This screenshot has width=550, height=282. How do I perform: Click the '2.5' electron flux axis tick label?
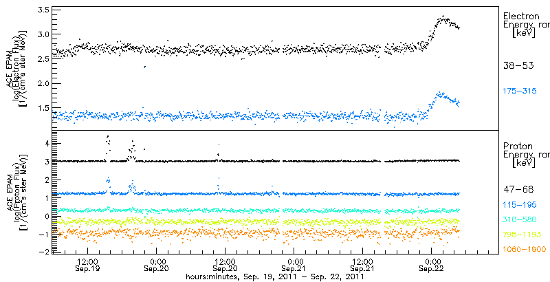tap(43, 59)
